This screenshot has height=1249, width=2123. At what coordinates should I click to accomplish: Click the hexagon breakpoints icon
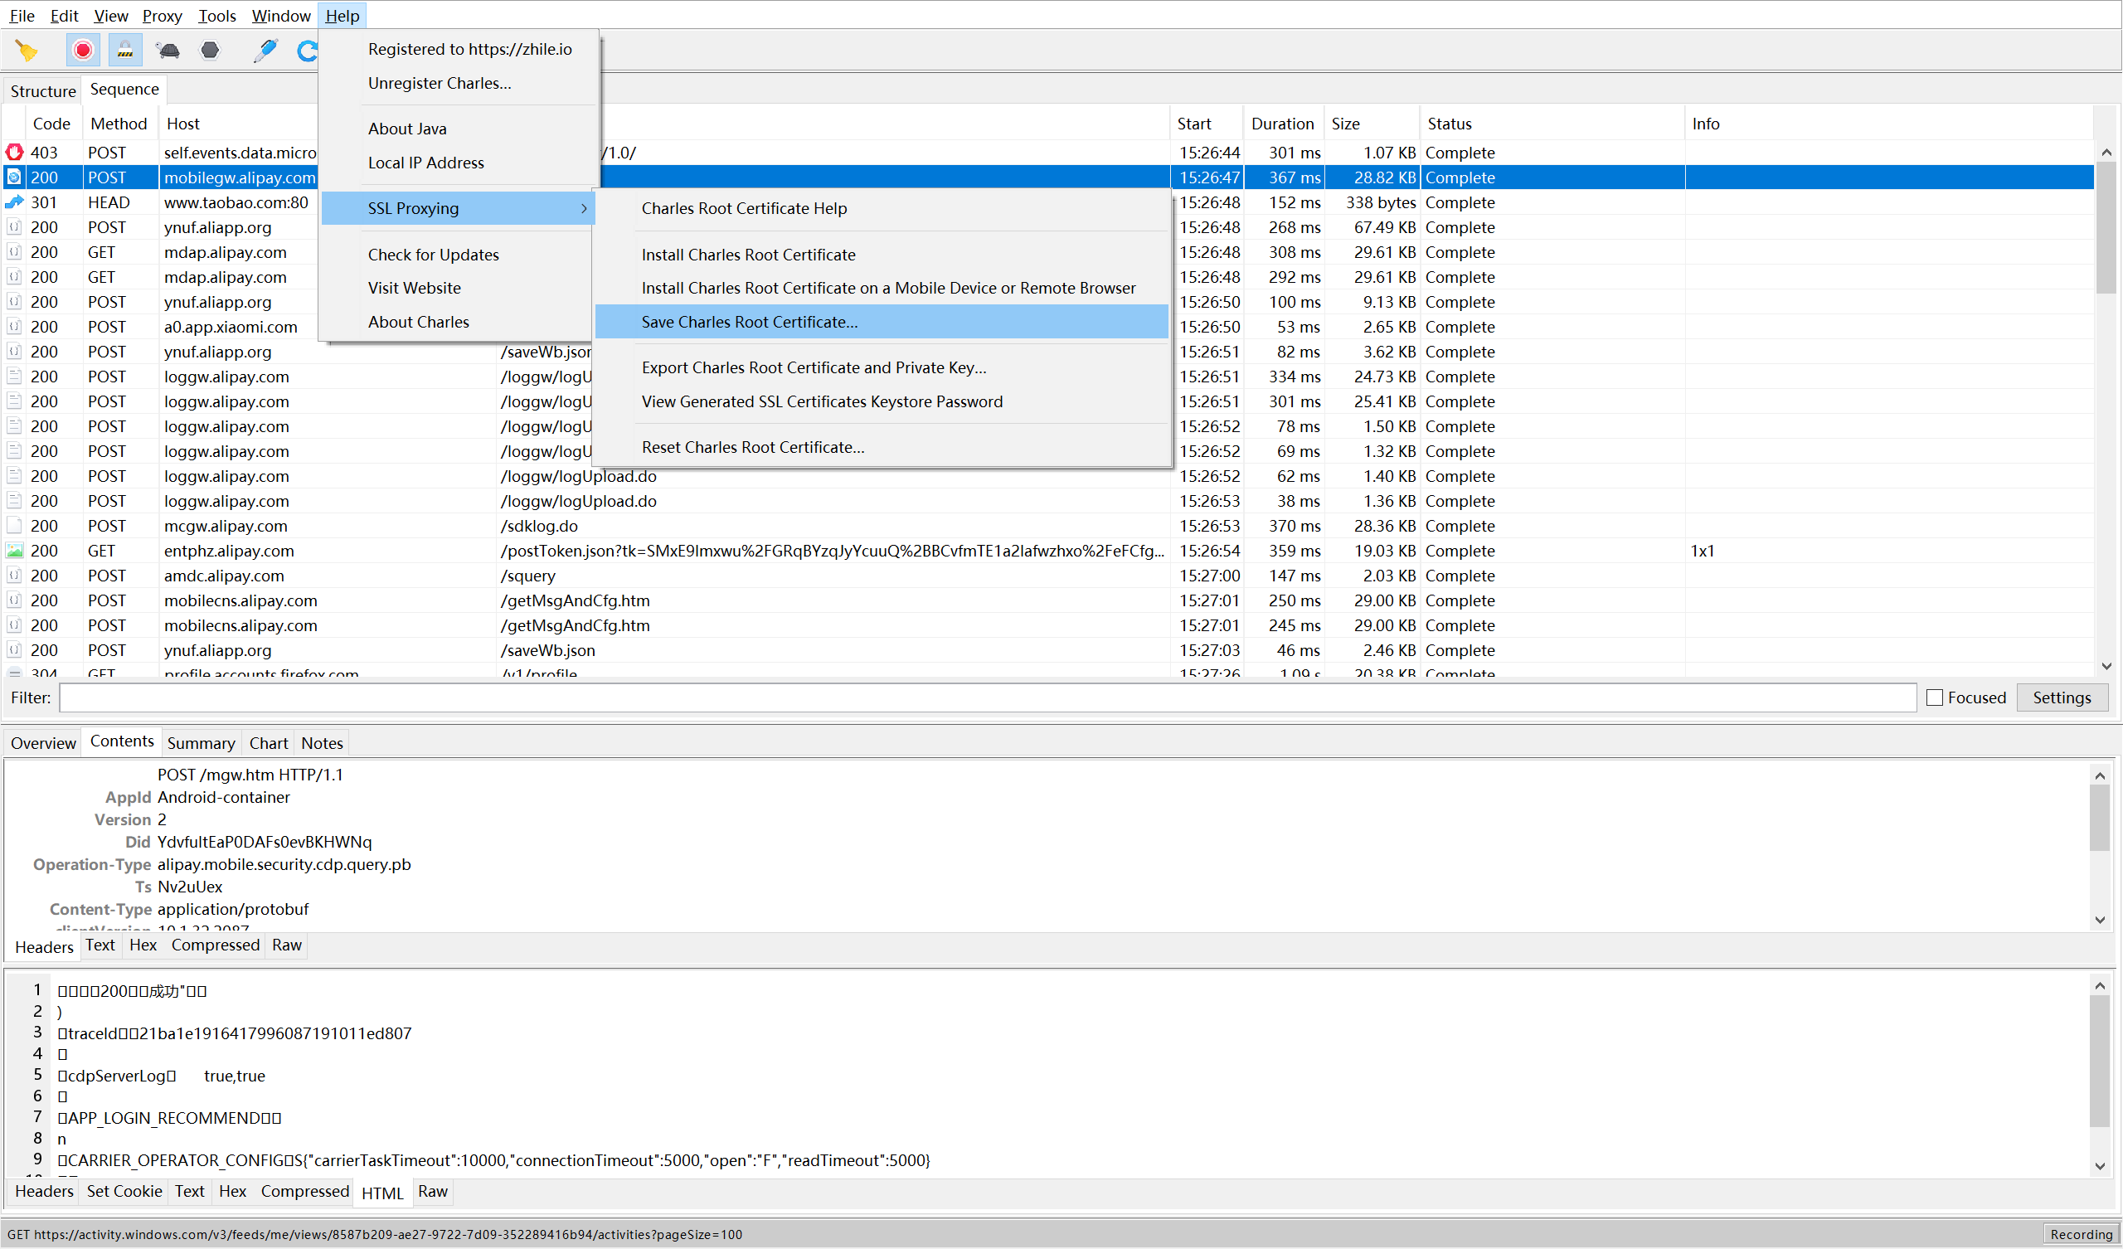click(x=210, y=51)
